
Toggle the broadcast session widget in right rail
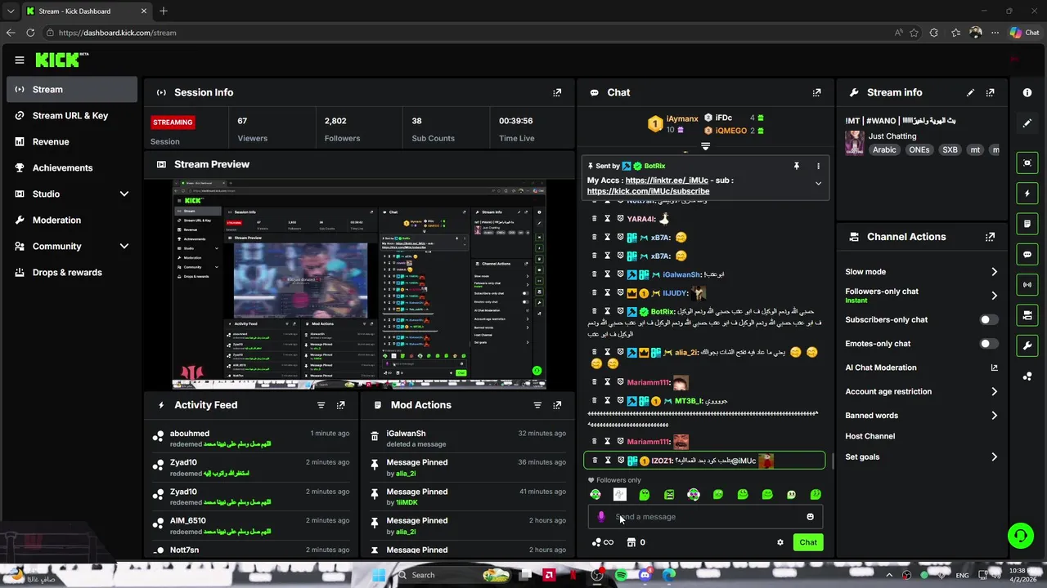coord(1027,284)
